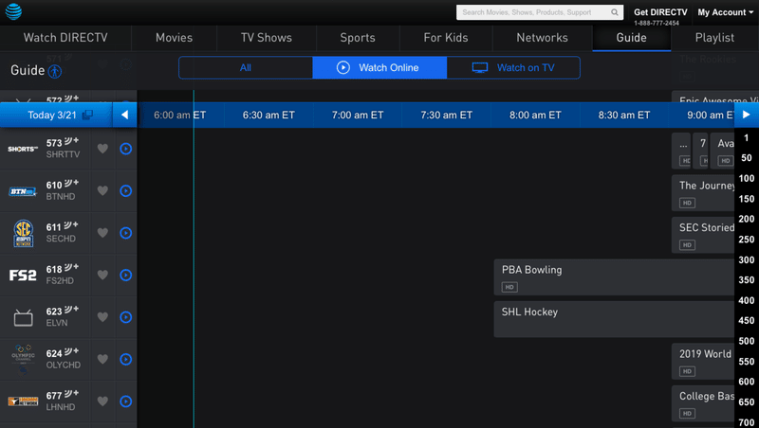Play channel 573 SHRTTV online
This screenshot has height=428, width=759.
(x=126, y=149)
